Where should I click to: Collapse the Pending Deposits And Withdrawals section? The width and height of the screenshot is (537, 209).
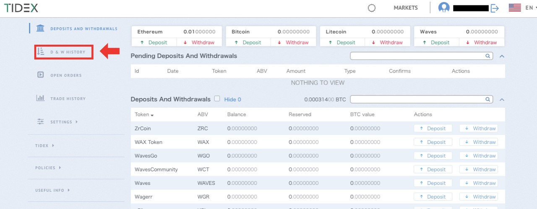[502, 56]
